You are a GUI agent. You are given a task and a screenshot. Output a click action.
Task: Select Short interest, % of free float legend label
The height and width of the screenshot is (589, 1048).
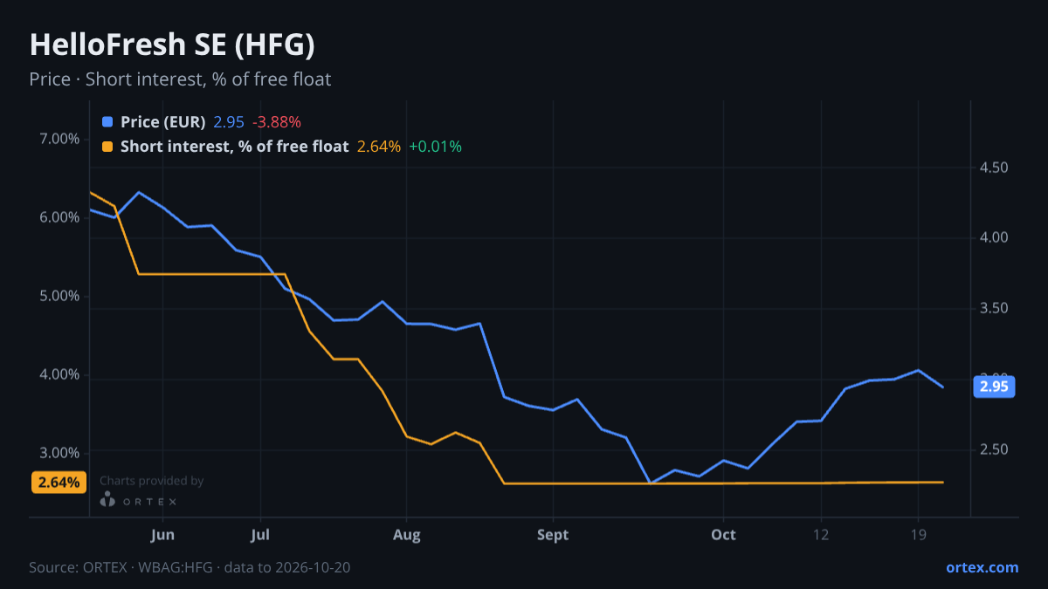[x=235, y=147]
